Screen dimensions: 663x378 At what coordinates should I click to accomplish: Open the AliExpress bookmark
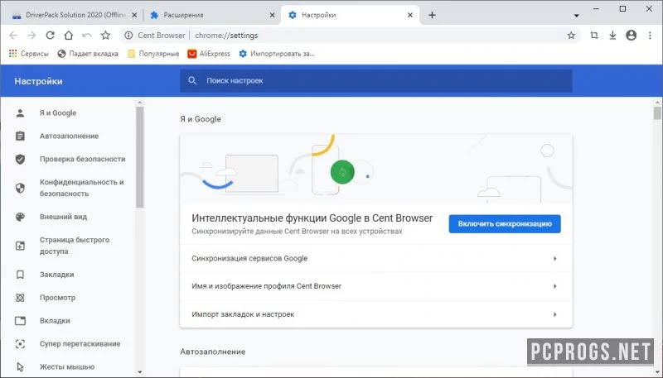coord(210,54)
